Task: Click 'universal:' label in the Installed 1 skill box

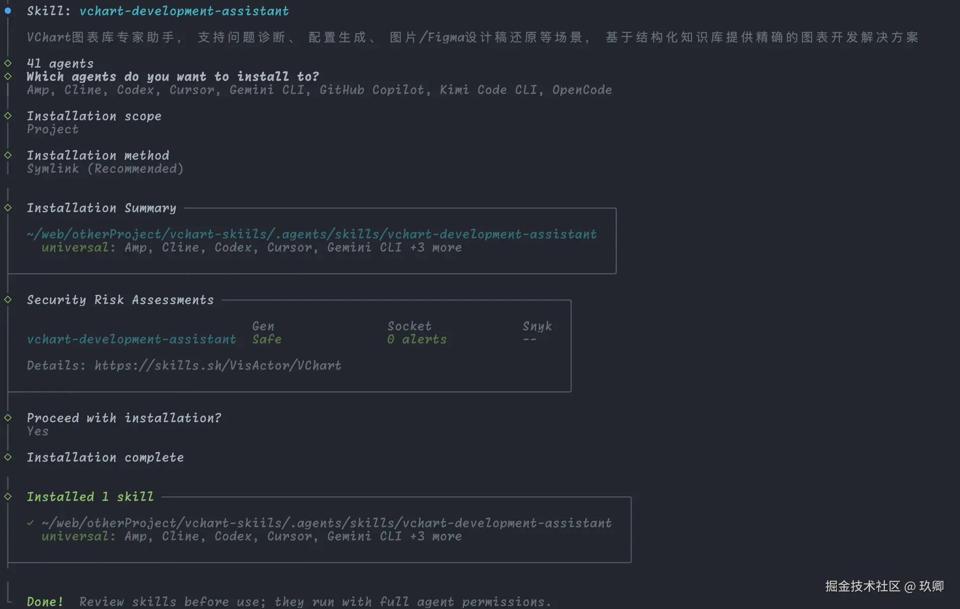Action: (78, 536)
